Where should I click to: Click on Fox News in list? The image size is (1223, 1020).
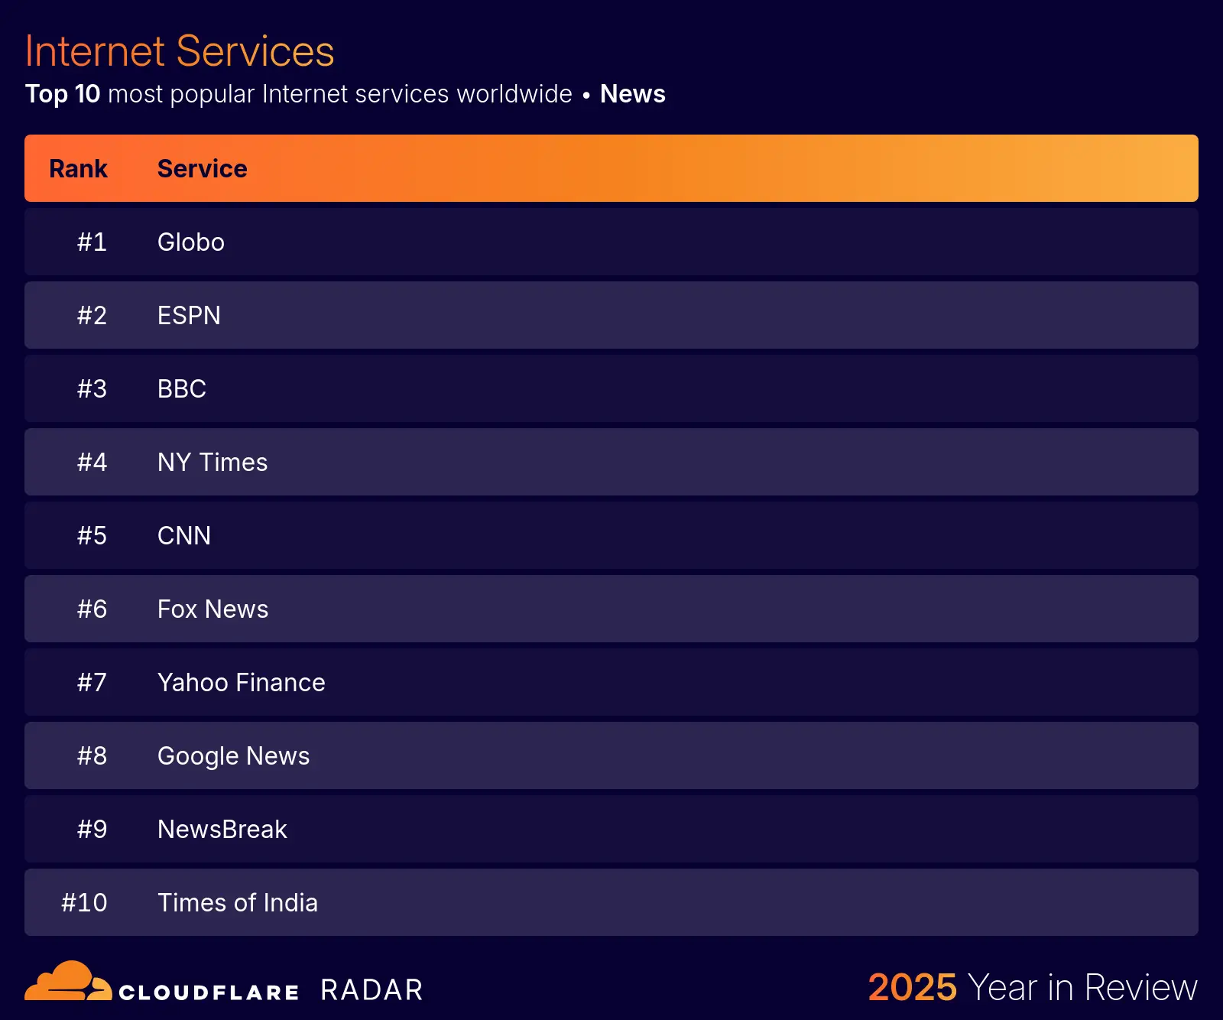tap(212, 609)
